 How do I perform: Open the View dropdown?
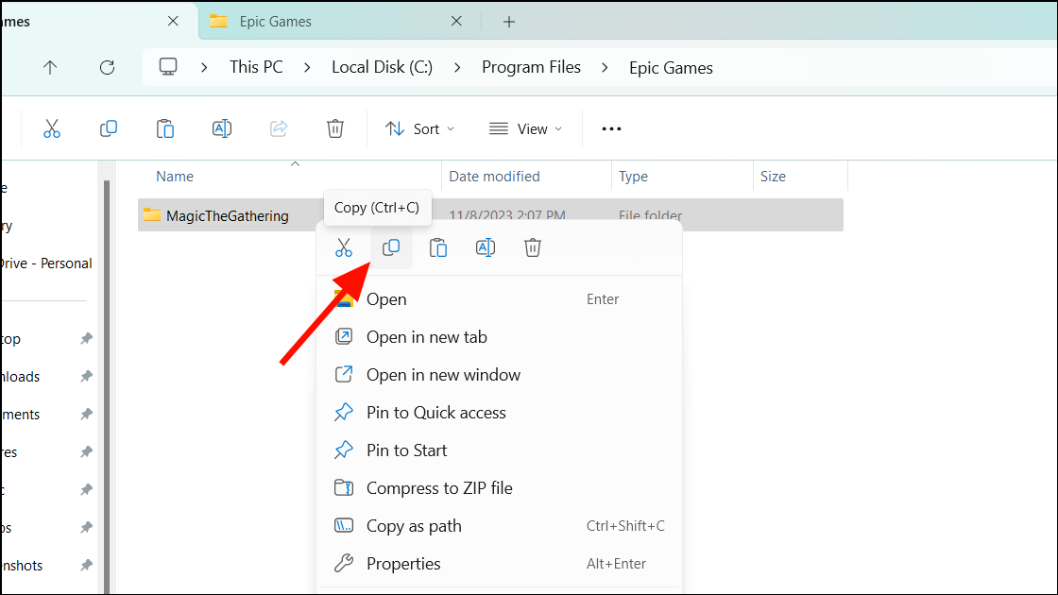(525, 128)
